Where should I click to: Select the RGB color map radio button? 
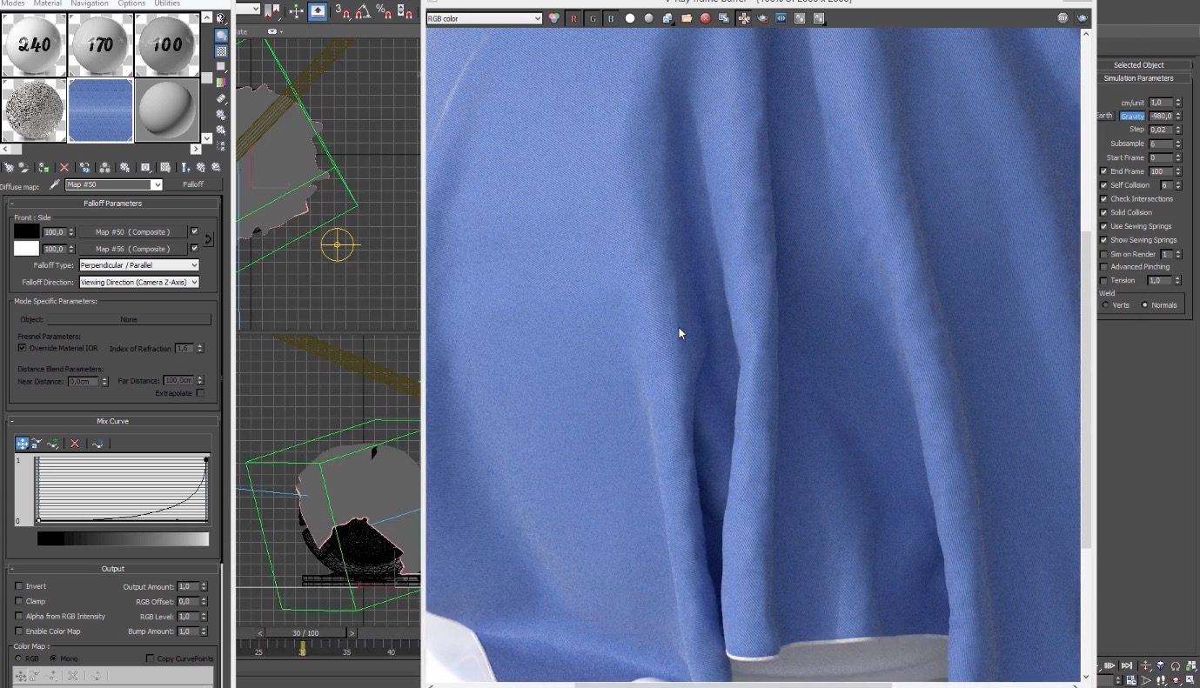pyautogui.click(x=19, y=658)
